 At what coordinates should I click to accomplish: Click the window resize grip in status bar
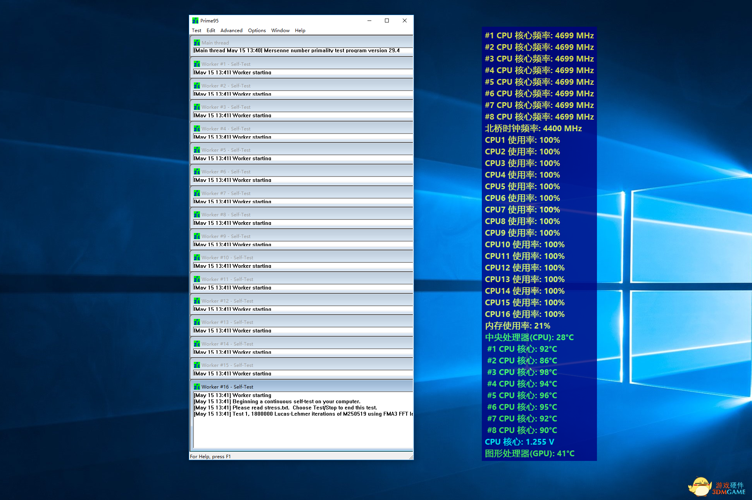[410, 457]
